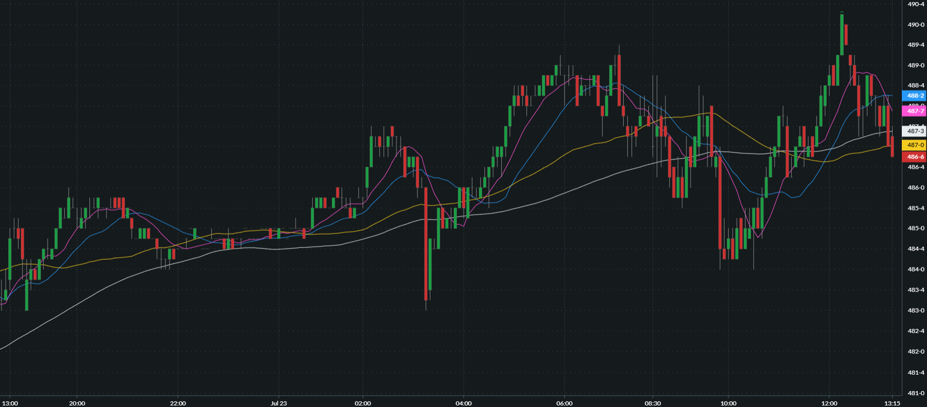Click the long red candle dropping to 483-4
The width and height of the screenshot is (927, 407).
[x=426, y=244]
